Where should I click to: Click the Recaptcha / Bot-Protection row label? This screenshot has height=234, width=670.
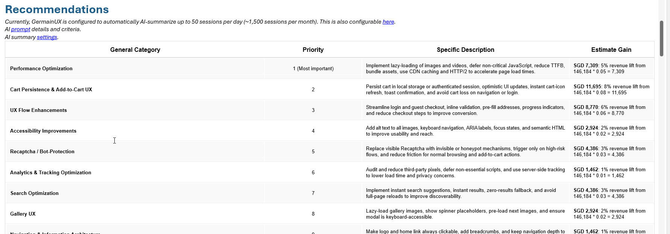(x=42, y=151)
